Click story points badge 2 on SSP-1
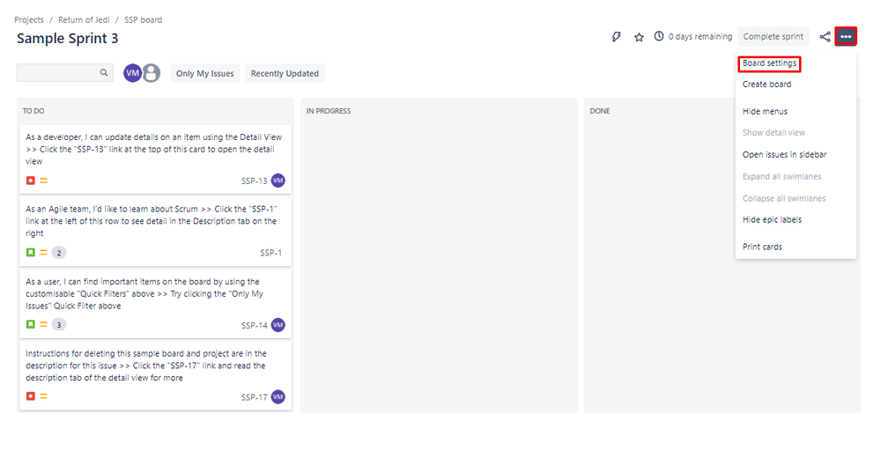Screen dimensions: 880x451 [59, 253]
